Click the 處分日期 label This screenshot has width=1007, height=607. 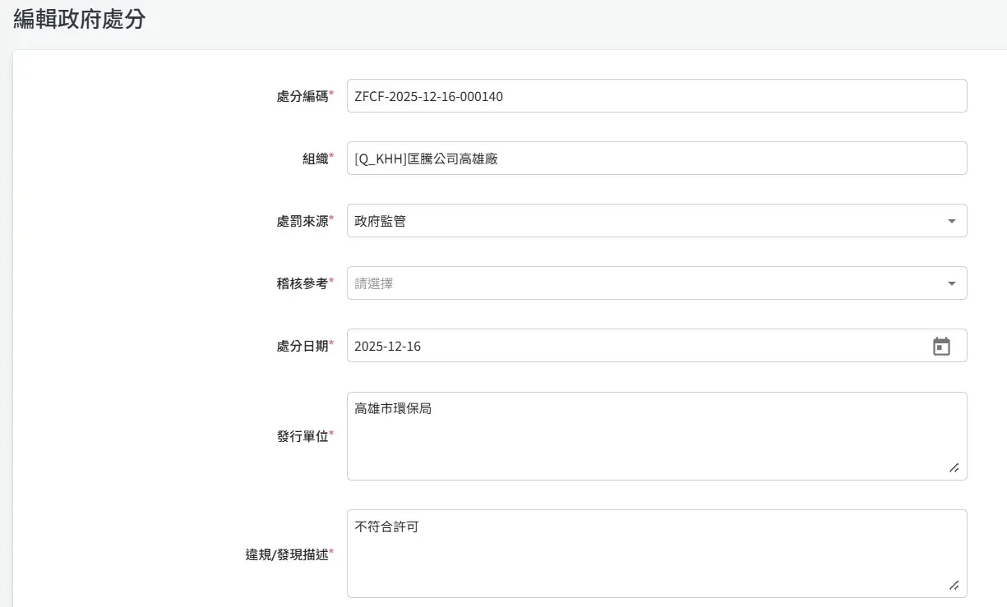(x=302, y=346)
